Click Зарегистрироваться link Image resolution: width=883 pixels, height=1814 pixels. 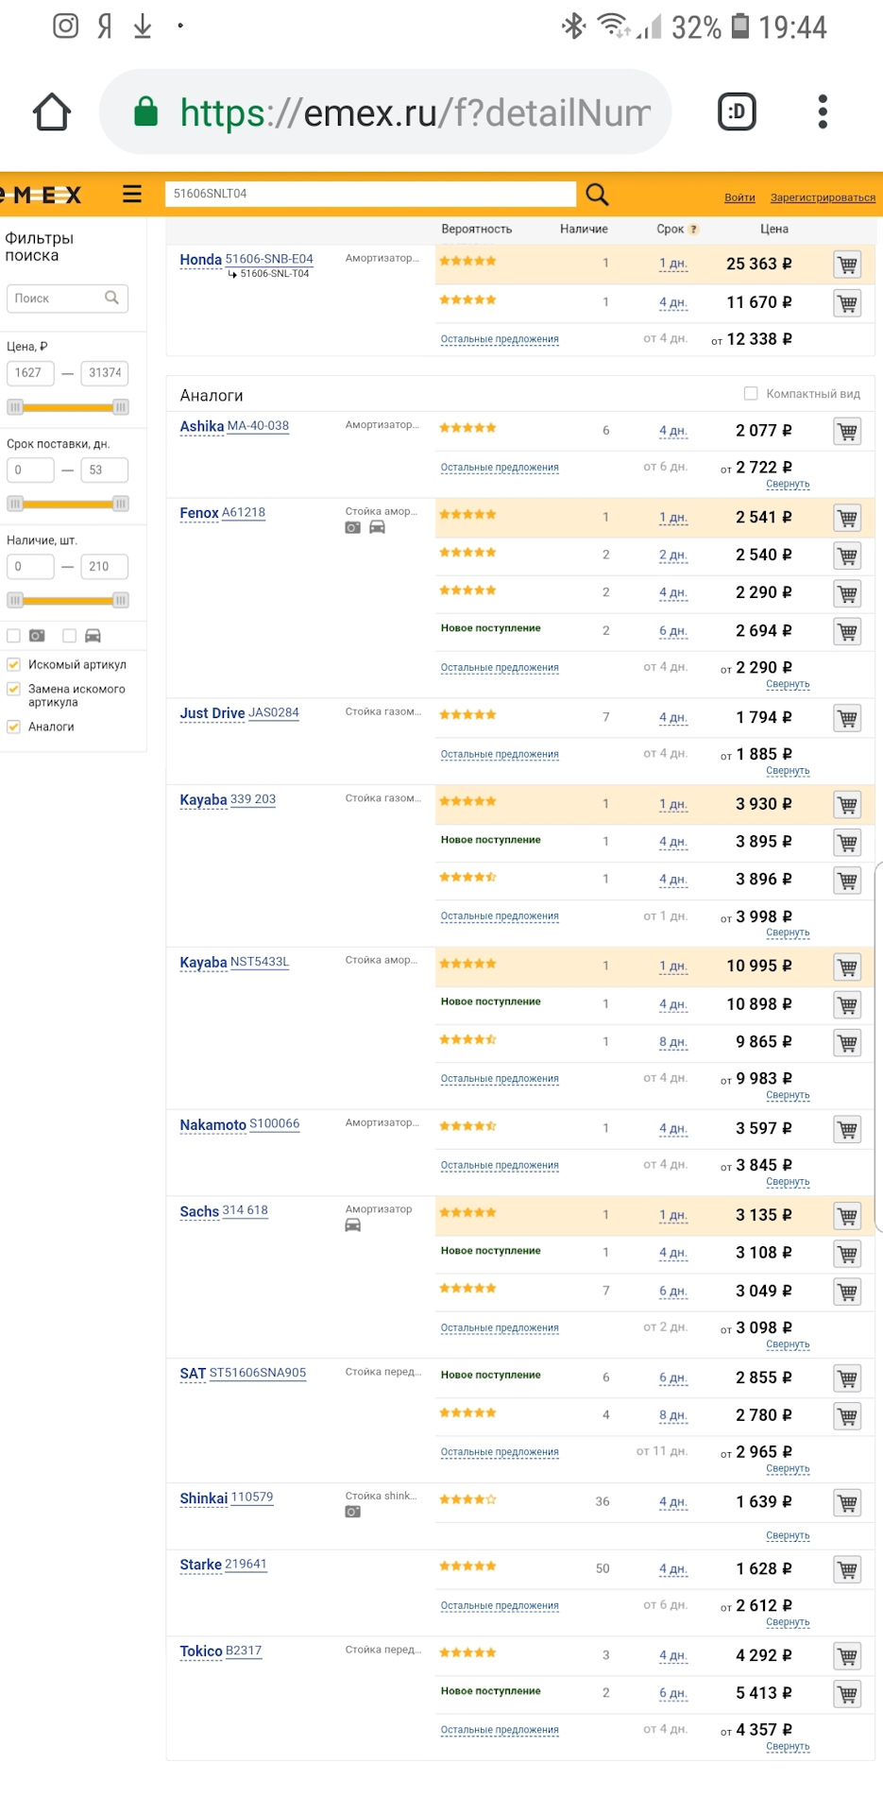823,197
